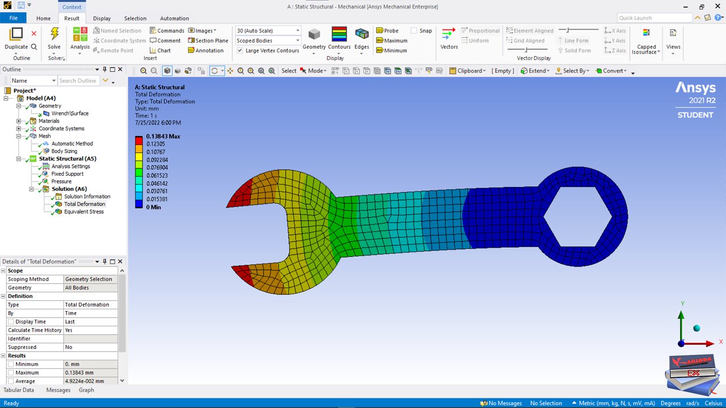Insert a Comment
Viewport: 726px width, 408px height.
point(165,41)
